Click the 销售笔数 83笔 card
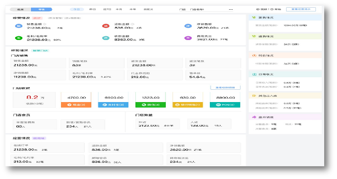 97,63
